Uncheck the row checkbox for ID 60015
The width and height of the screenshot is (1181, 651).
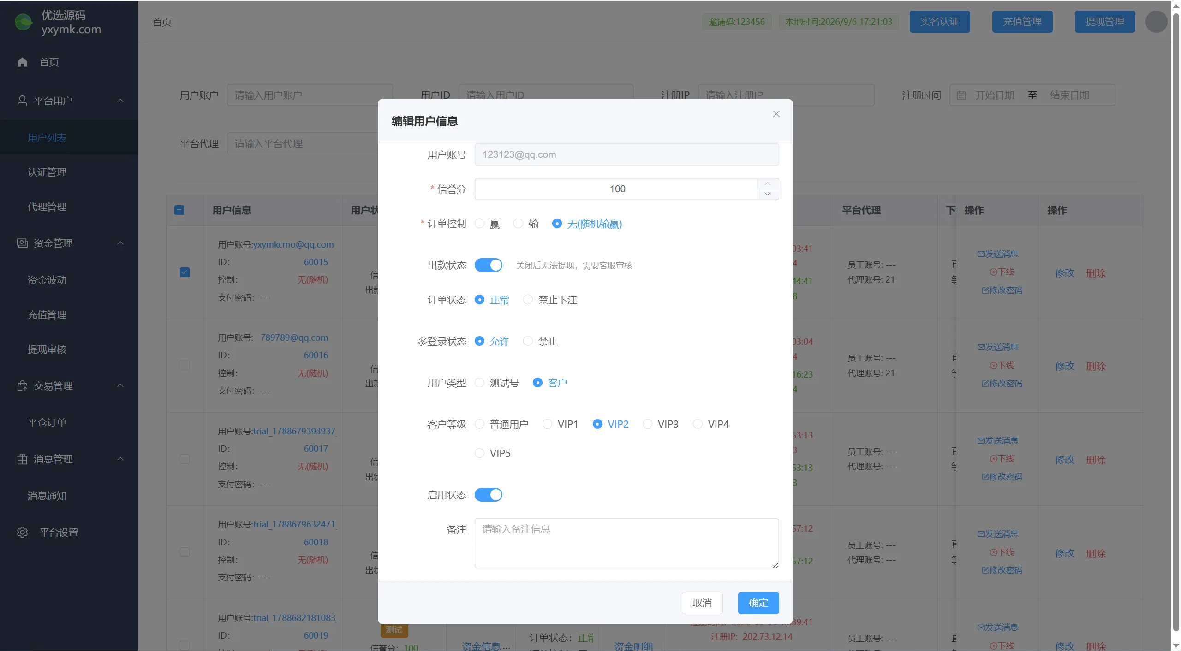pyautogui.click(x=185, y=272)
